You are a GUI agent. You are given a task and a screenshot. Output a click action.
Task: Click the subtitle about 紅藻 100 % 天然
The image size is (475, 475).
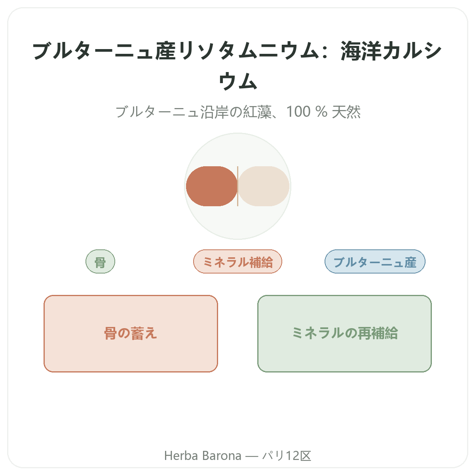pyautogui.click(x=238, y=112)
